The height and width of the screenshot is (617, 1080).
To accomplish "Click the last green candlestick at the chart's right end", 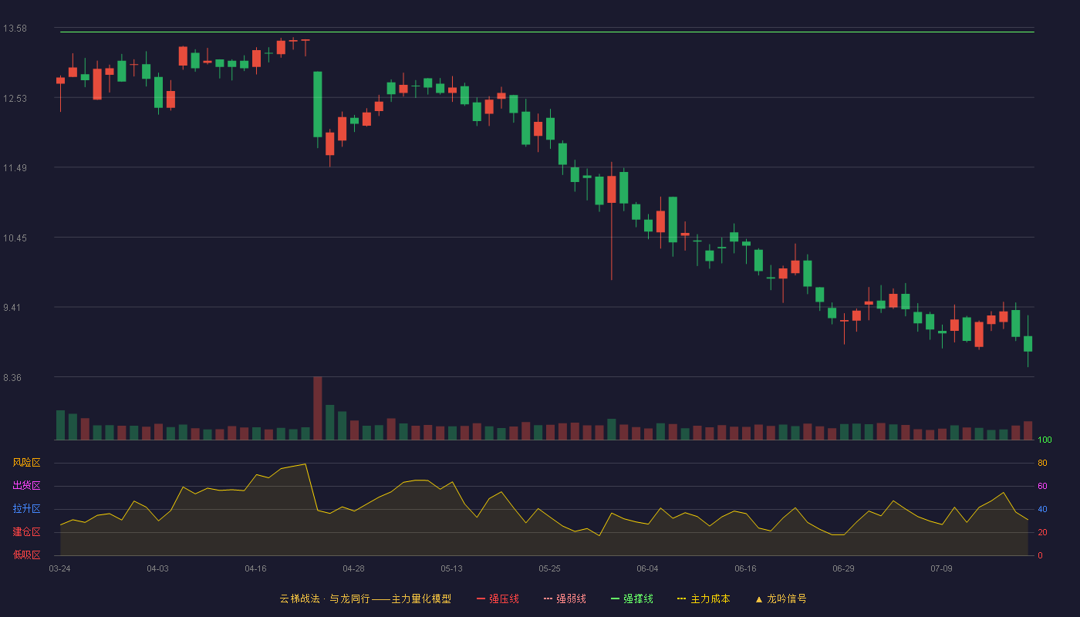I will [x=1028, y=343].
